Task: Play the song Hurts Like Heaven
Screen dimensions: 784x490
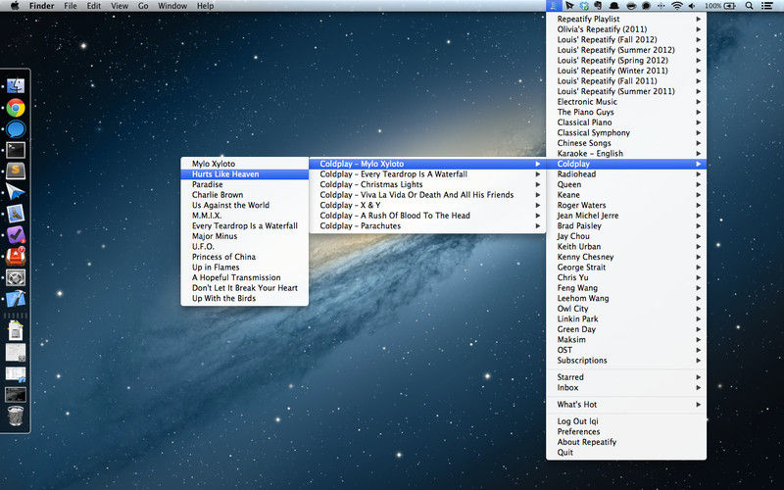Action: pyautogui.click(x=244, y=174)
